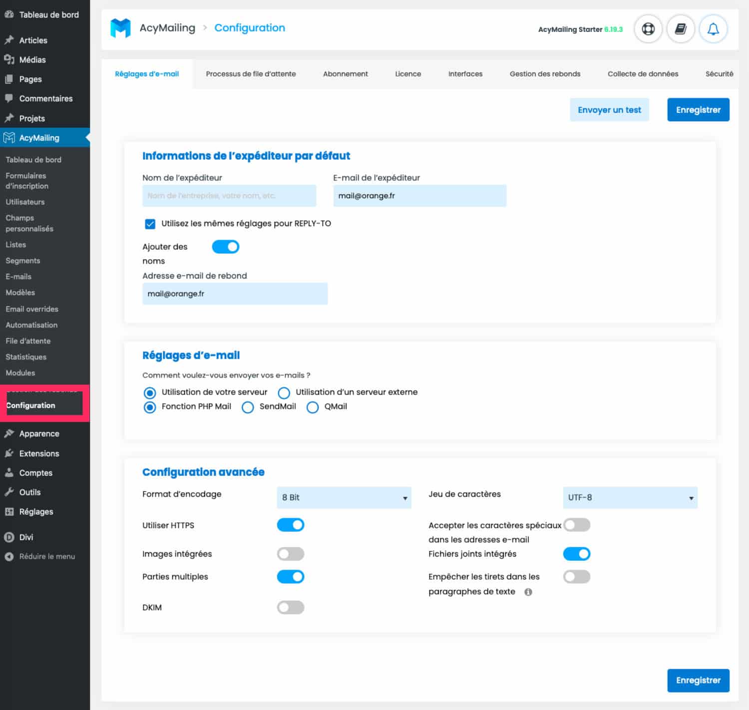Open the notifications bell icon
The height and width of the screenshot is (710, 749).
tap(713, 29)
